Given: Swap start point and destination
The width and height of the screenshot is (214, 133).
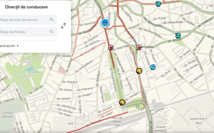Looking at the screenshot, I should point(63,26).
